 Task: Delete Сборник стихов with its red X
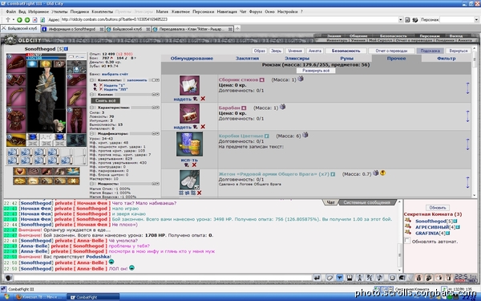pyautogui.click(x=203, y=99)
